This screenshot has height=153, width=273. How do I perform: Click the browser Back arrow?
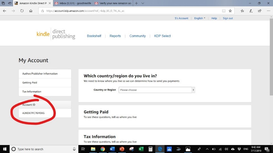pos(4,11)
